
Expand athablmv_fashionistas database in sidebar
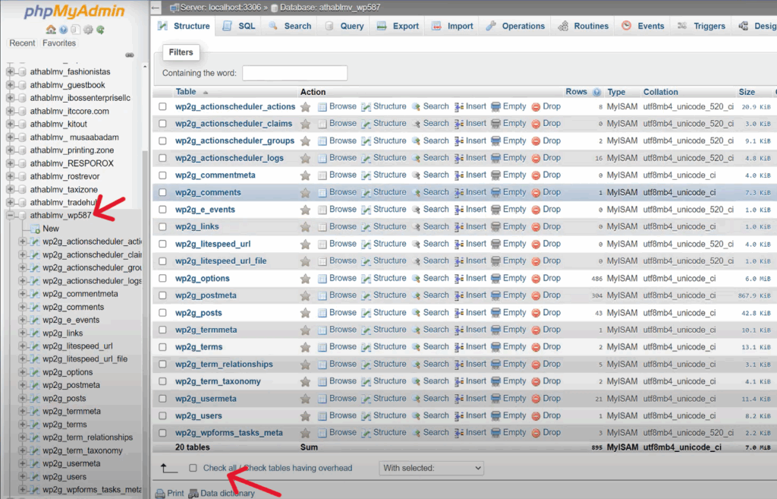[10, 72]
